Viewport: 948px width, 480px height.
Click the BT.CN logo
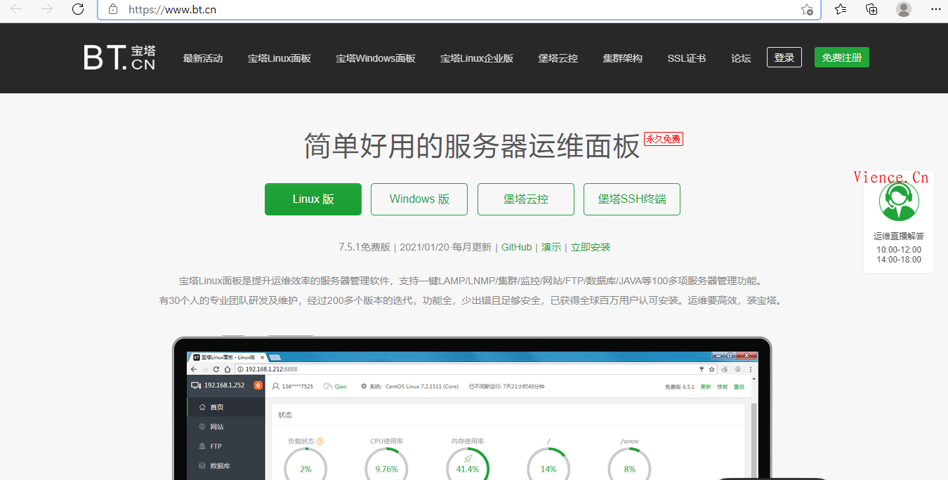click(x=119, y=58)
